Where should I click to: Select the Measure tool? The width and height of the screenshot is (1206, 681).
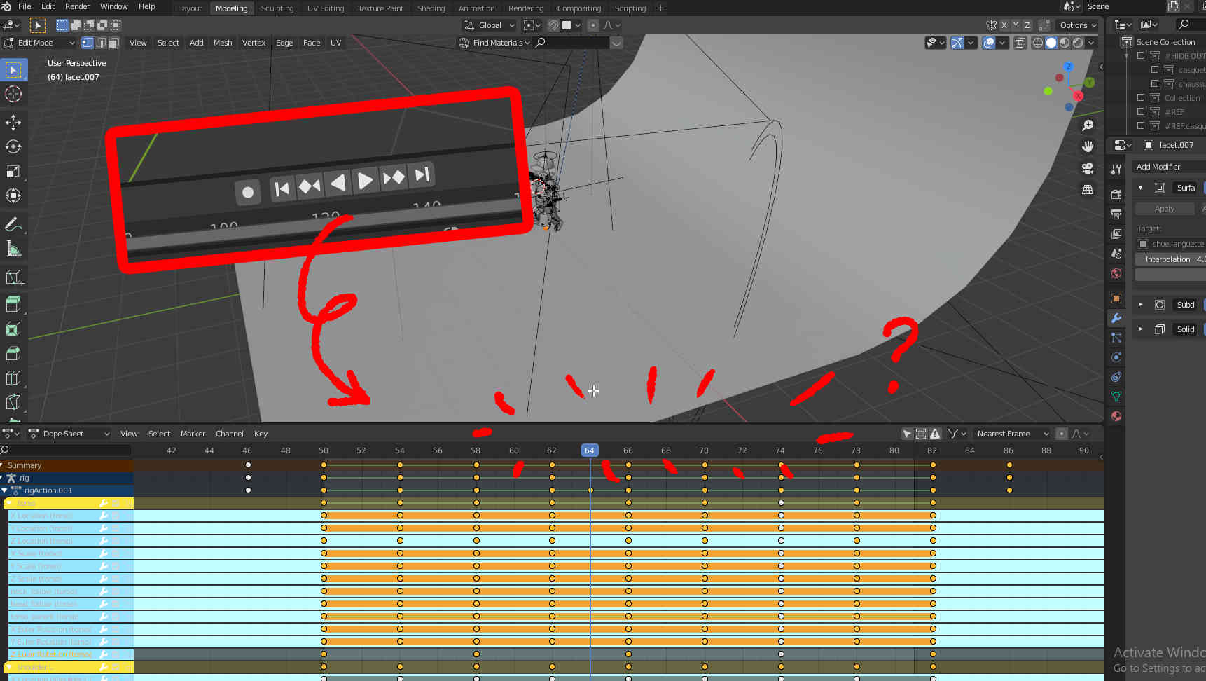coord(14,249)
